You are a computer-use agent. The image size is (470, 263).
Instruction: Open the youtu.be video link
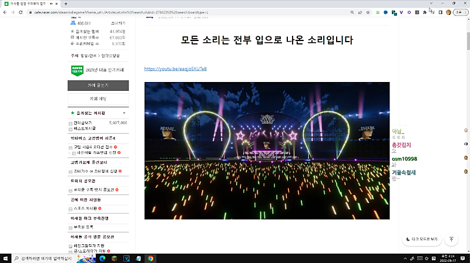(175, 69)
